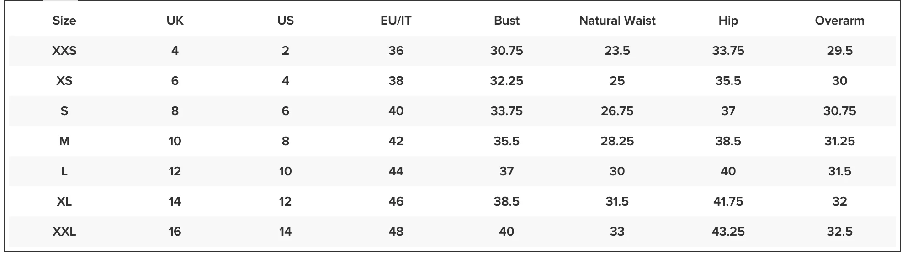Select the US column header
Viewport: 902px width, 253px height.
(285, 21)
